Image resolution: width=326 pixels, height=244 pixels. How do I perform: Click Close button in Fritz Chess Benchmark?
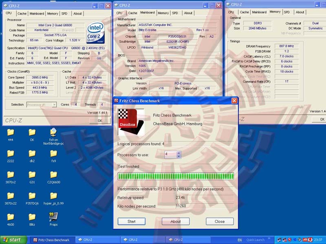point(220,221)
